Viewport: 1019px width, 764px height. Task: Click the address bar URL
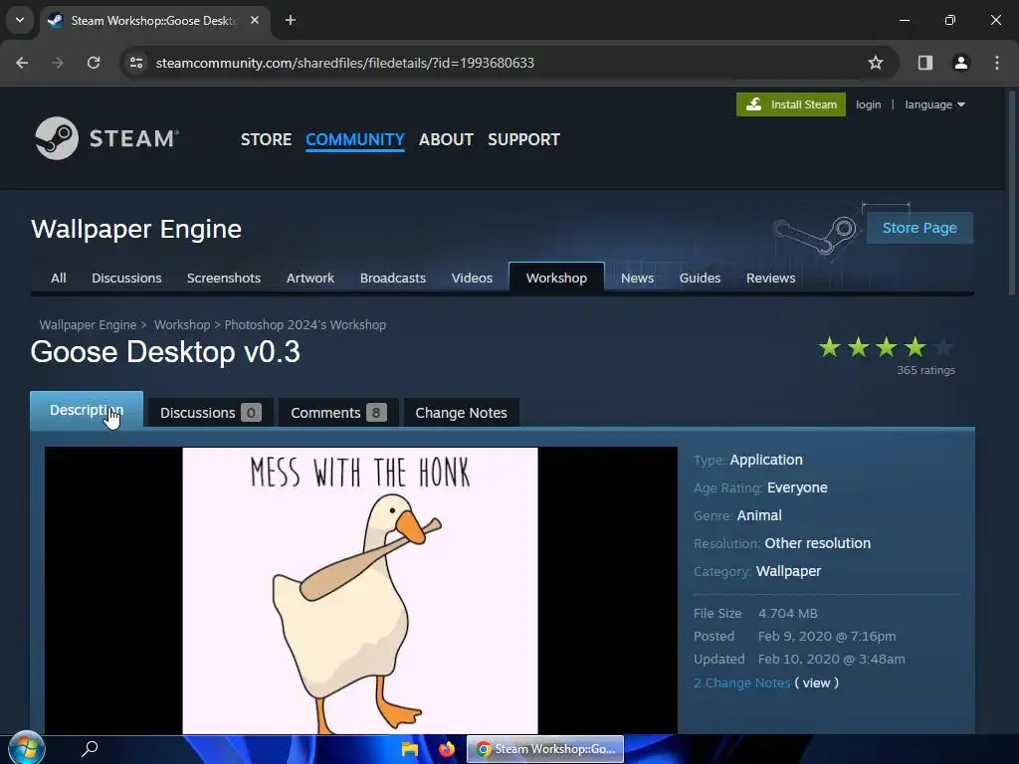coord(344,63)
